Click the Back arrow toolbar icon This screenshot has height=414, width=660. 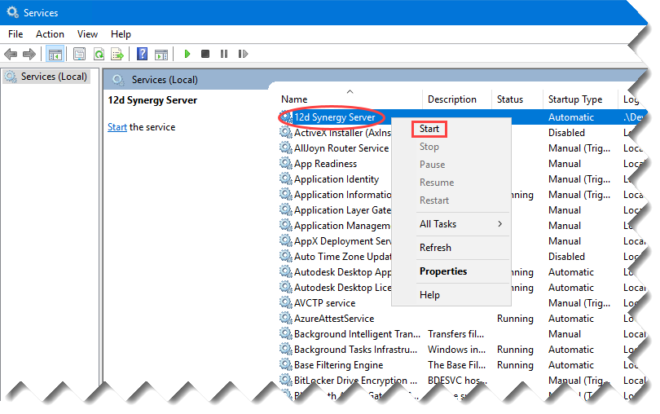click(11, 54)
